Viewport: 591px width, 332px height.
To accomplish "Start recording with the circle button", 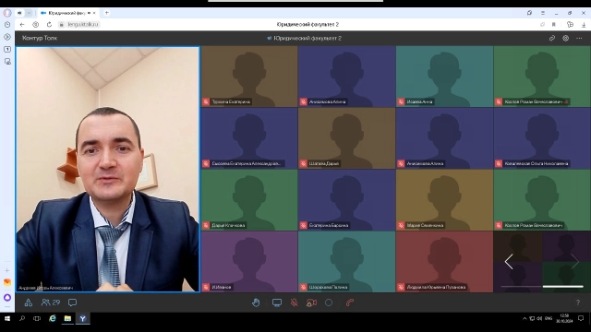I will [329, 302].
